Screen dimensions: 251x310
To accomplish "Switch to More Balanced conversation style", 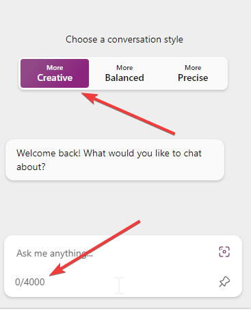I will 124,73.
